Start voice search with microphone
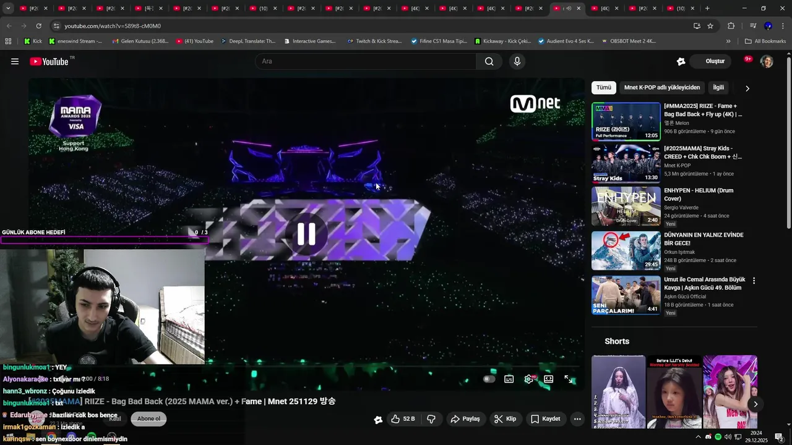The width and height of the screenshot is (792, 445). (517, 61)
